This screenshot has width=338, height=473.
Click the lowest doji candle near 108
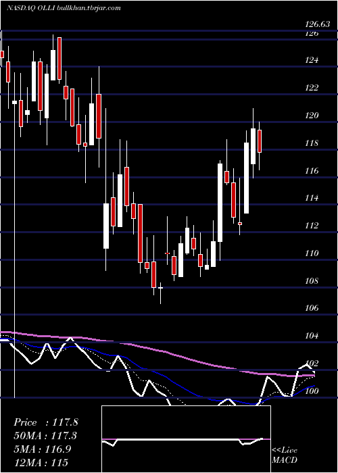[161, 288]
